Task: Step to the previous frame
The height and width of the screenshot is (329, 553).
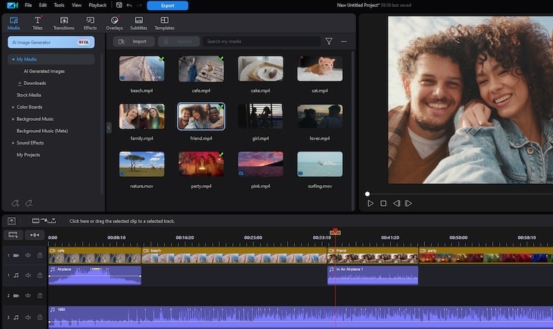Action: tap(396, 203)
